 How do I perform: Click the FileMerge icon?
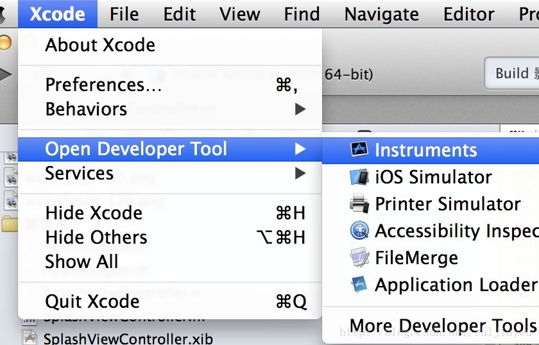359,258
